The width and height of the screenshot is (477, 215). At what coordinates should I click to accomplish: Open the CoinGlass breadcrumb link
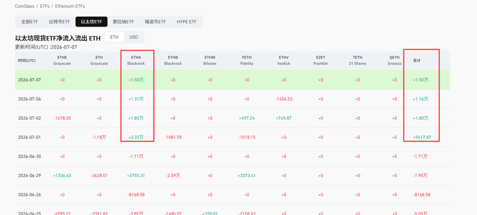click(25, 6)
